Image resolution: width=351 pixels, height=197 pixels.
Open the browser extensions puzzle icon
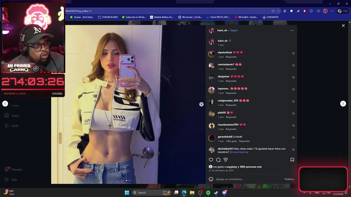pos(311,11)
